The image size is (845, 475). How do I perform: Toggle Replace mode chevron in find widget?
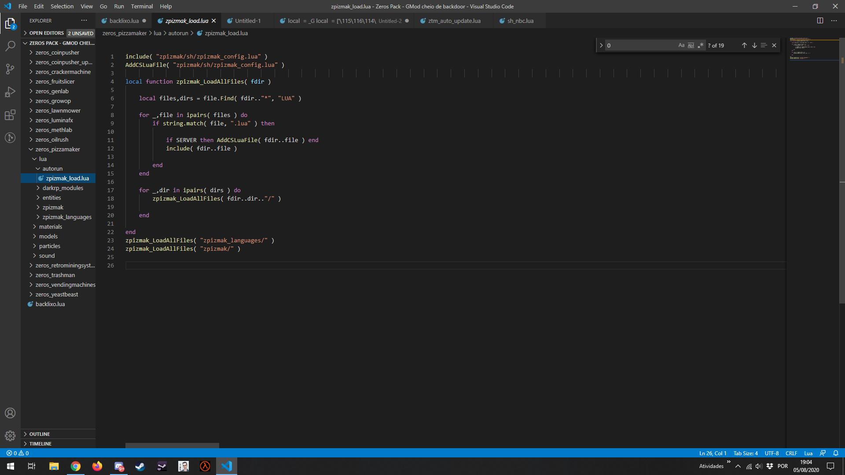pos(601,45)
